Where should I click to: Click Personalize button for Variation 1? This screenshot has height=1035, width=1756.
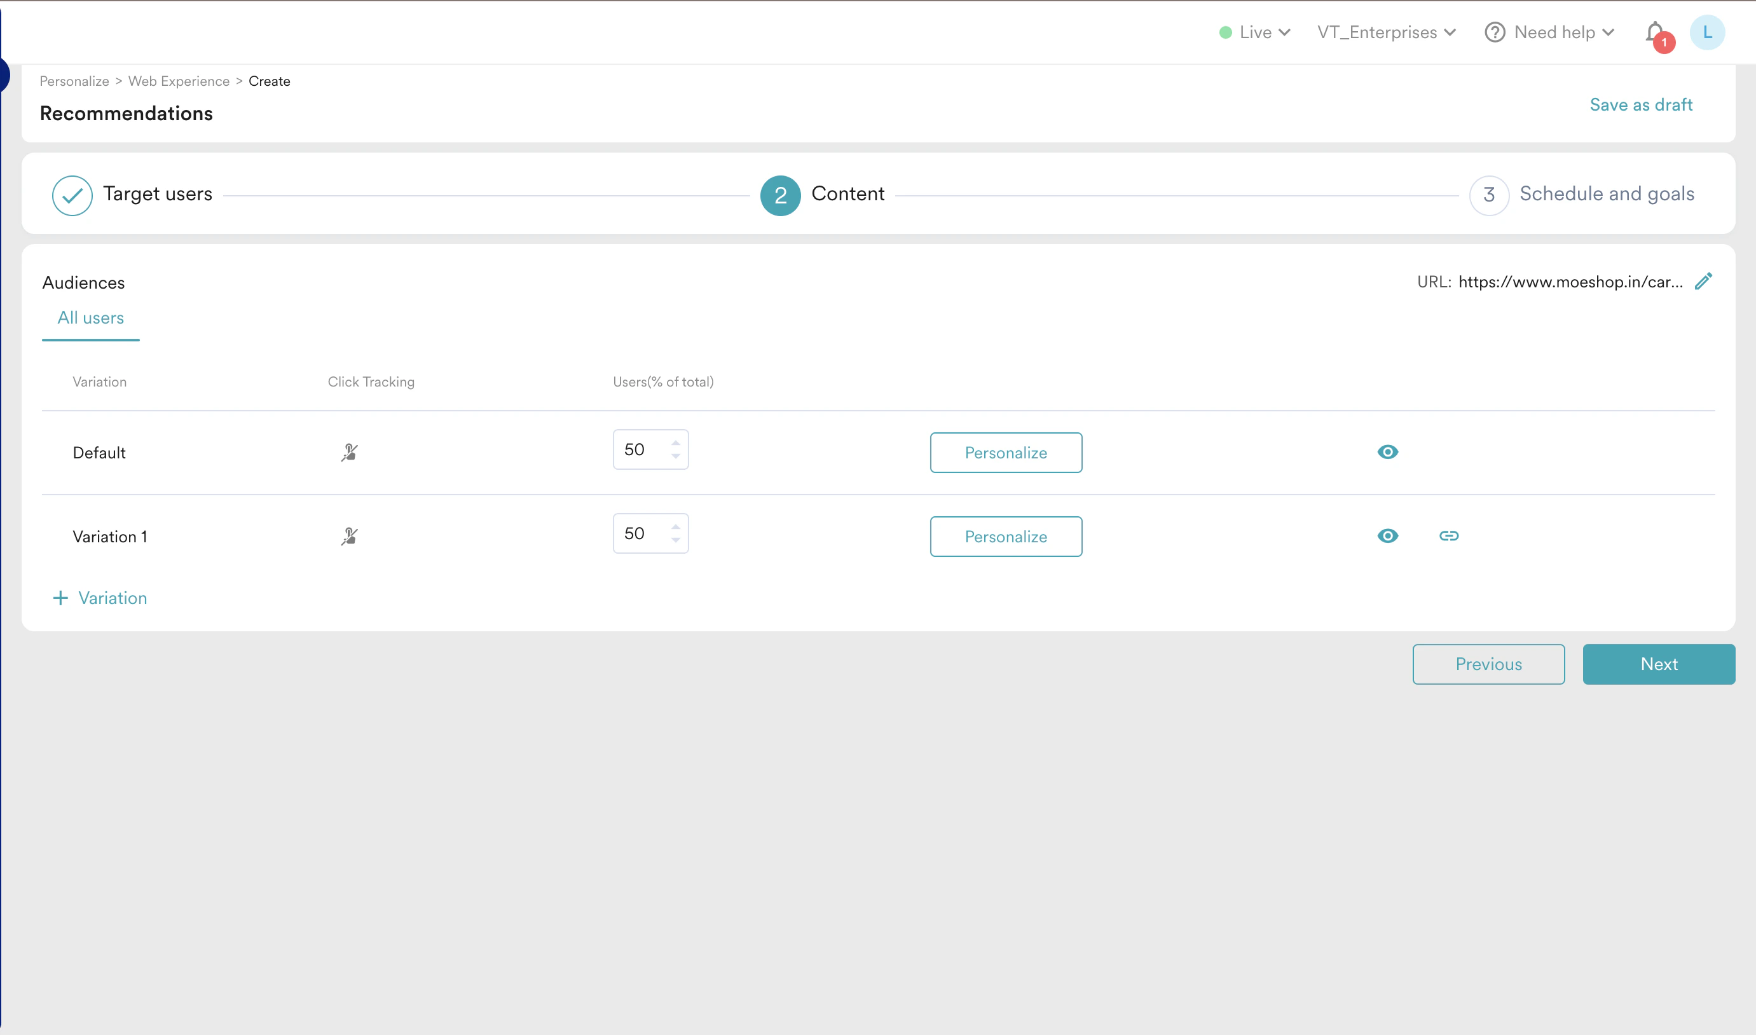click(x=1006, y=537)
